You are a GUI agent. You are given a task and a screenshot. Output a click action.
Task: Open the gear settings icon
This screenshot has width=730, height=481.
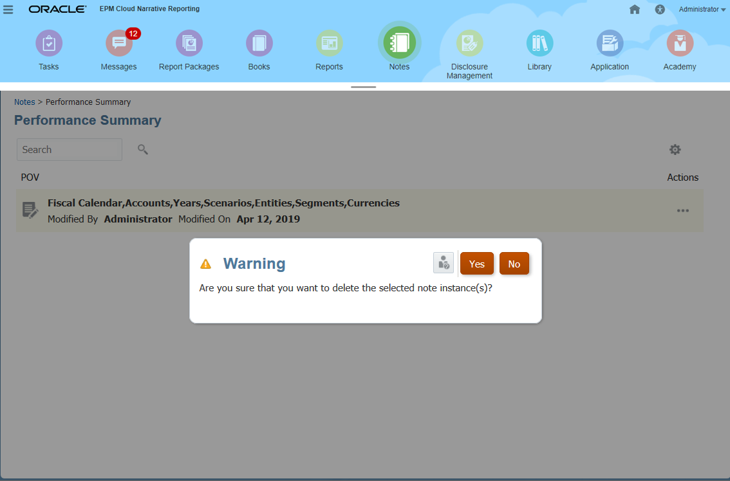[675, 149]
